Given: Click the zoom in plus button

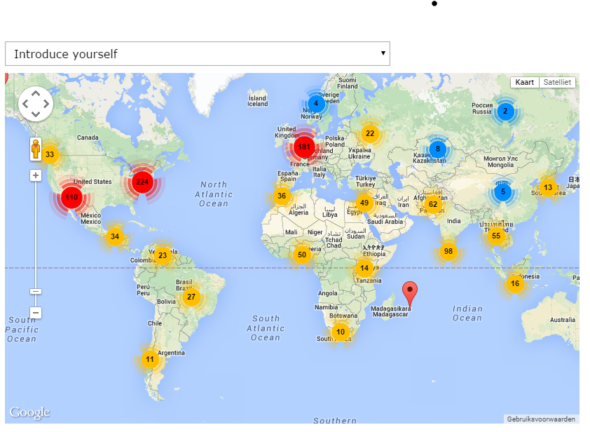Looking at the screenshot, I should [x=36, y=175].
